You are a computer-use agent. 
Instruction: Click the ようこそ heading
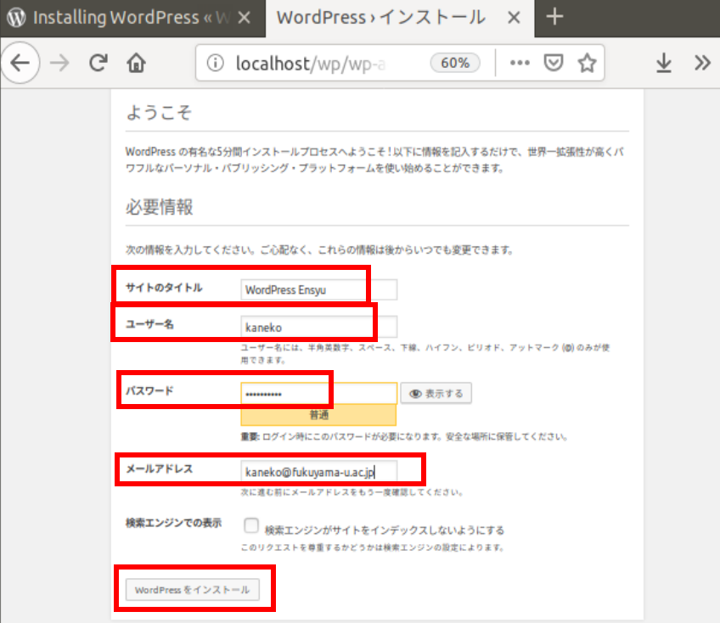click(159, 113)
